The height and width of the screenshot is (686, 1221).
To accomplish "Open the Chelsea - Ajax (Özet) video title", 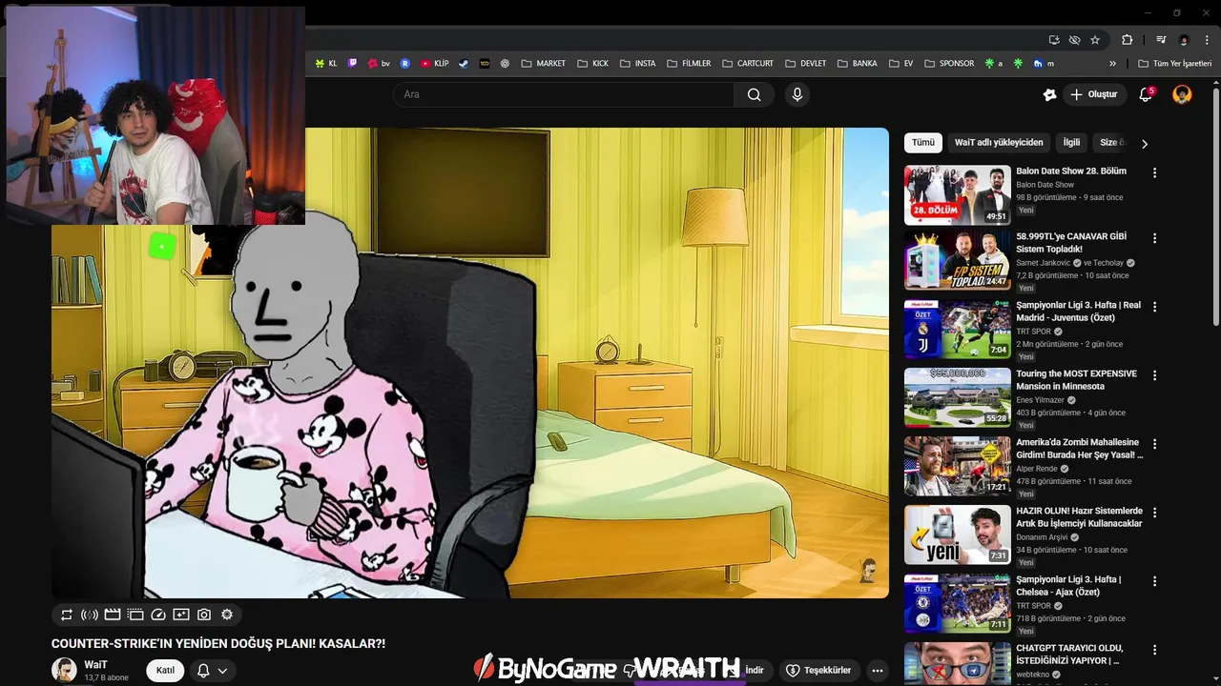I will 1068,586.
